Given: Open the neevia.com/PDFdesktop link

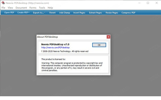Looking at the screenshot, I should click(55, 48).
